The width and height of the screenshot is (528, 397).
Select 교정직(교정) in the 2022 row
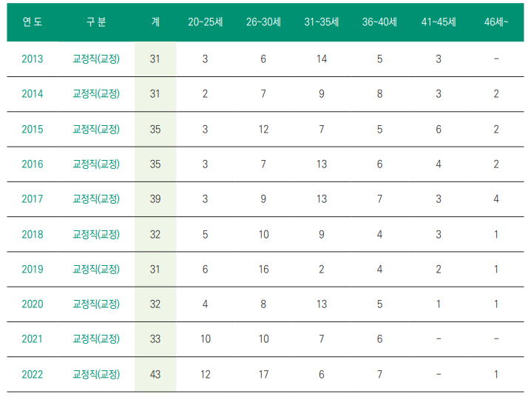96,374
